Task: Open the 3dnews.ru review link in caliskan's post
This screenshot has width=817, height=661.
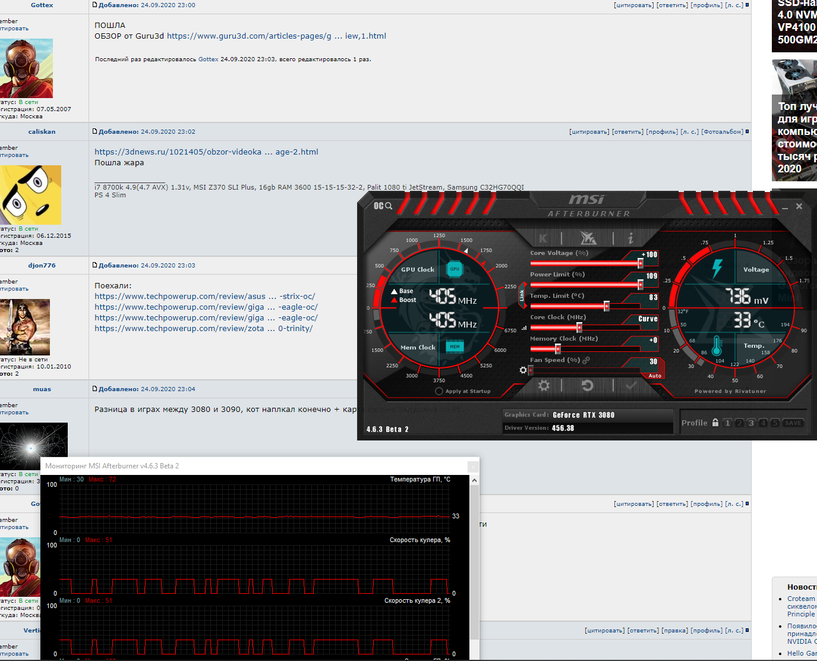Action: (206, 152)
